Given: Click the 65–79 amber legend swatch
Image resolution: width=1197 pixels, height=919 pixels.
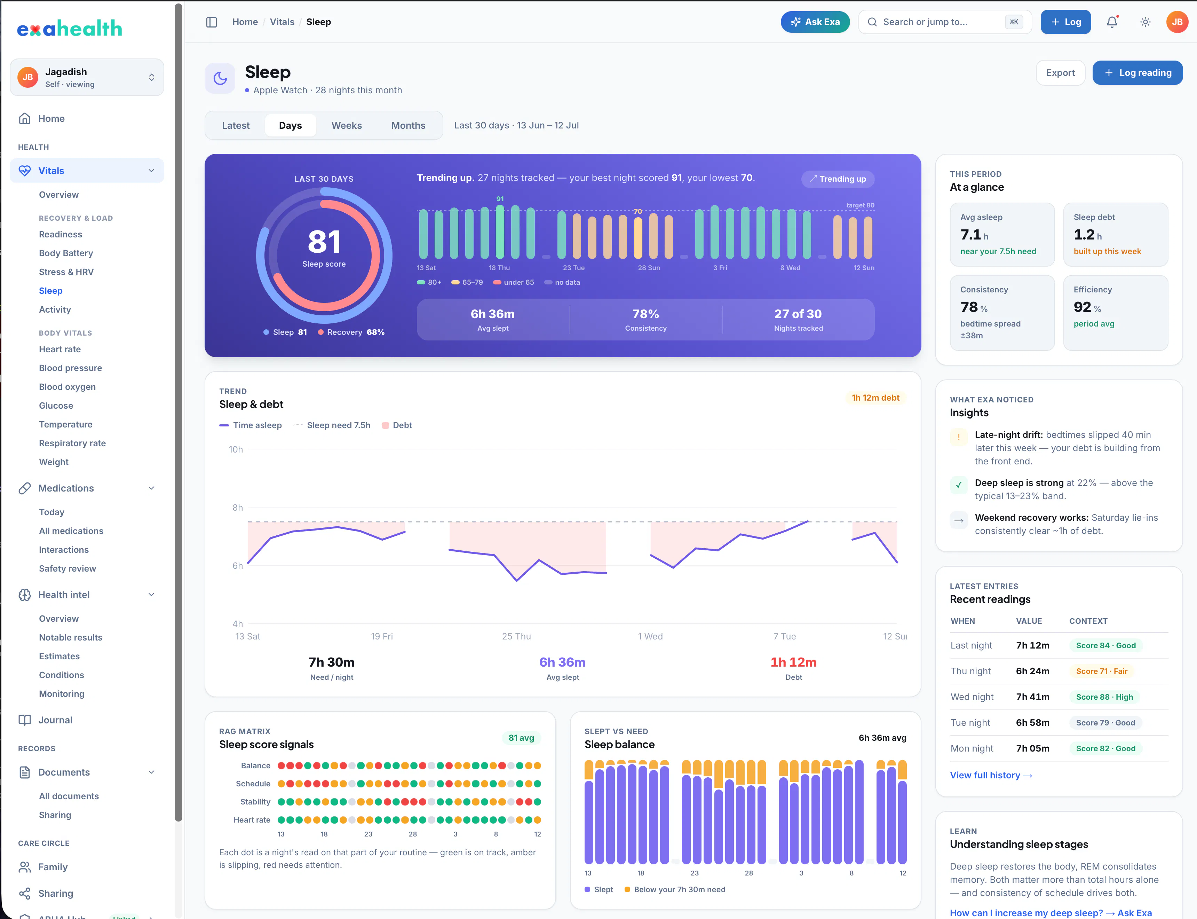Looking at the screenshot, I should click(x=455, y=282).
